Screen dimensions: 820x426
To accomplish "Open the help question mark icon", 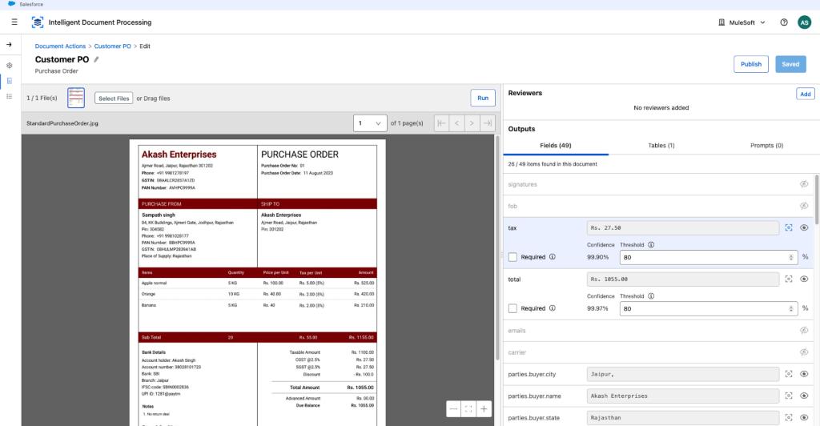I will click(x=783, y=22).
